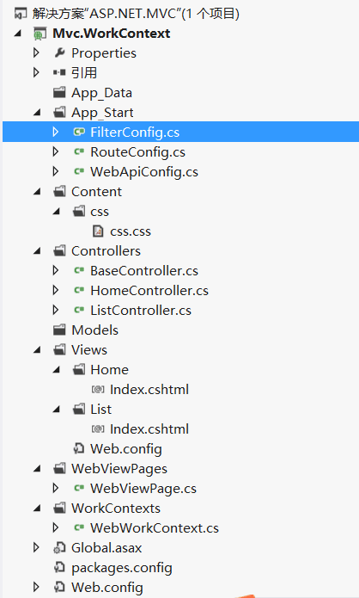Select WebWorkContext.cs file
The image size is (359, 598).
pos(155,528)
